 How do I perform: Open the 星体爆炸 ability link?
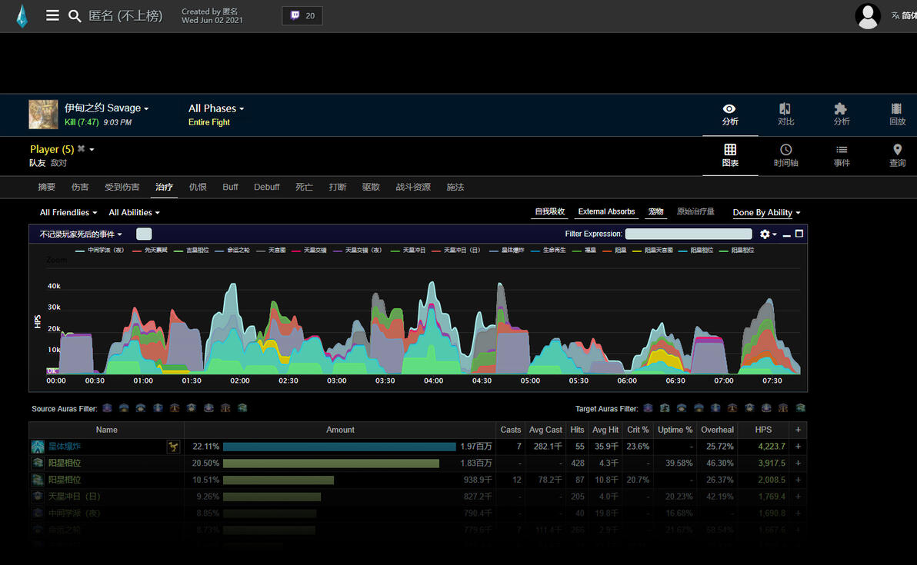(x=65, y=447)
